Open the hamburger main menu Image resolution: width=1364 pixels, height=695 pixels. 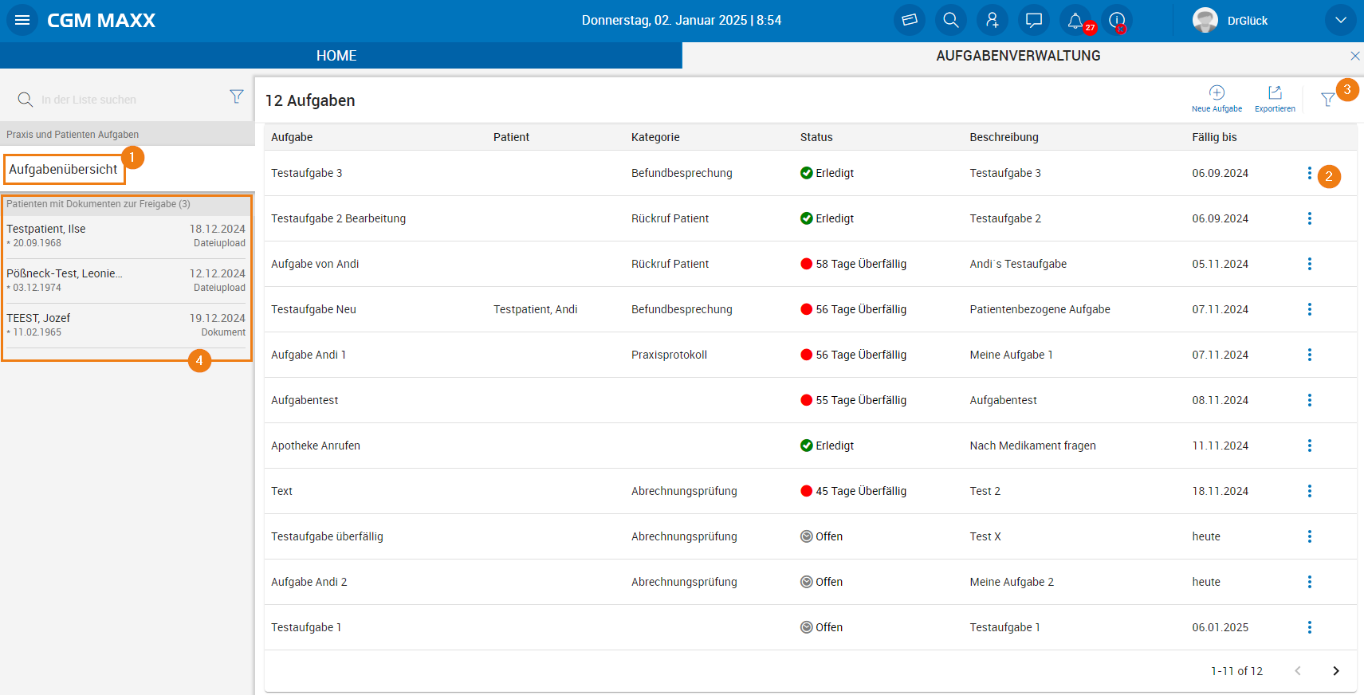point(22,20)
